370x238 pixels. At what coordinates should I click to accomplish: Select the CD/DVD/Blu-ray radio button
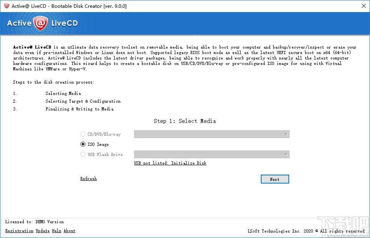point(83,134)
